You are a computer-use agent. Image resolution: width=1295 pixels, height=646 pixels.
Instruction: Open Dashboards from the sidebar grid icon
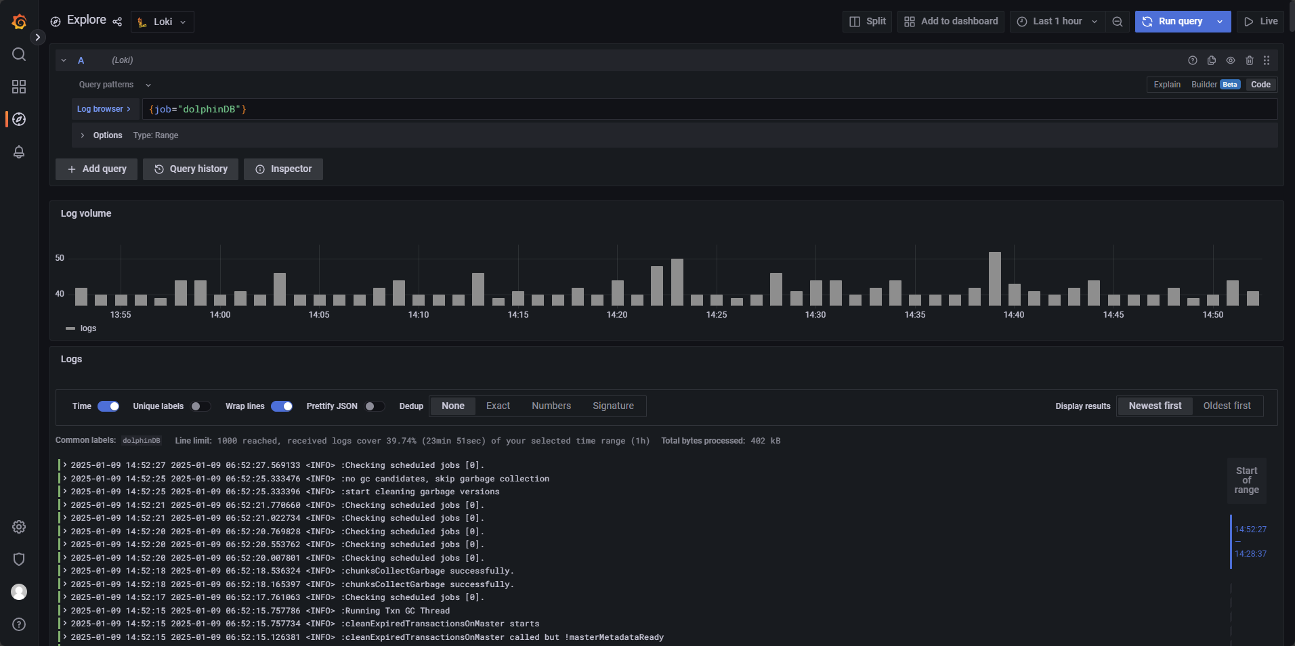(x=18, y=87)
